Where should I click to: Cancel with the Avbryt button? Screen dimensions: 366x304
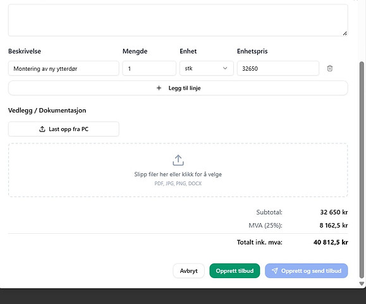click(x=188, y=271)
